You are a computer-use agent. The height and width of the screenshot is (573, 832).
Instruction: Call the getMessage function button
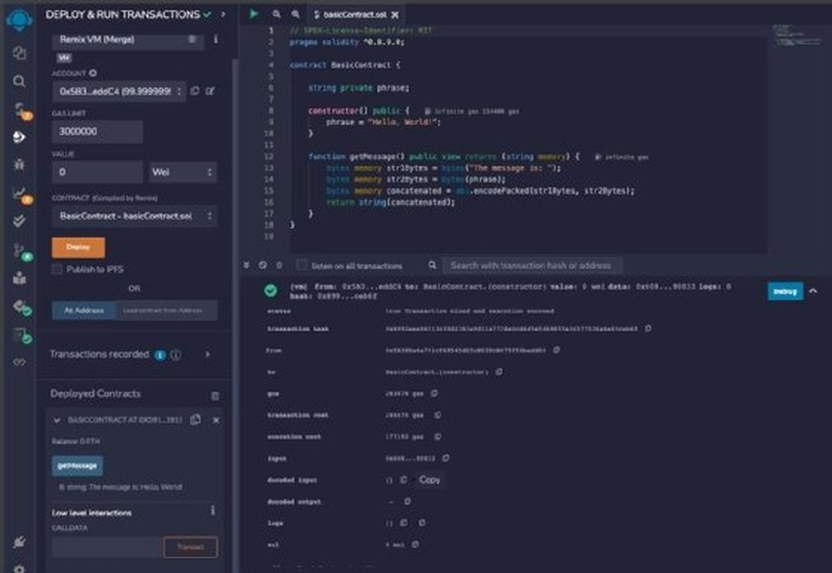click(77, 465)
